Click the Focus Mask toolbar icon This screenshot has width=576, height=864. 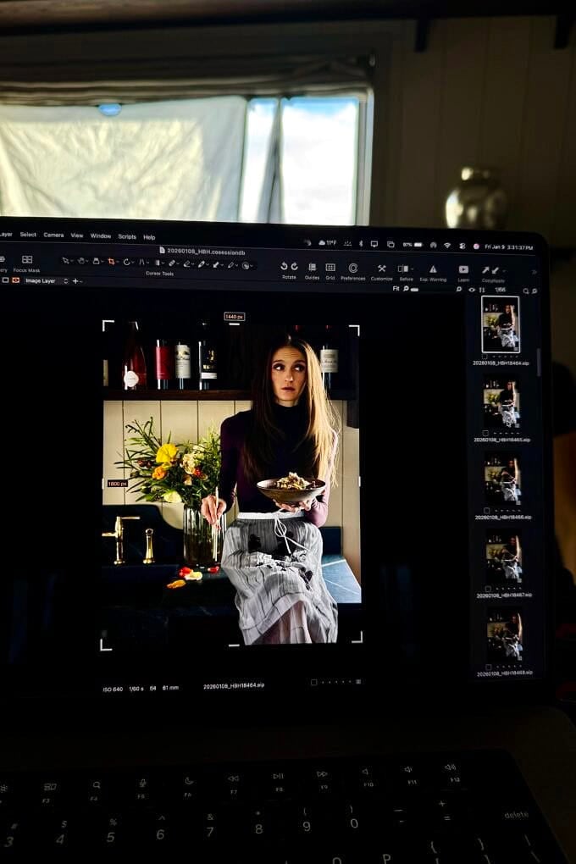[x=26, y=260]
